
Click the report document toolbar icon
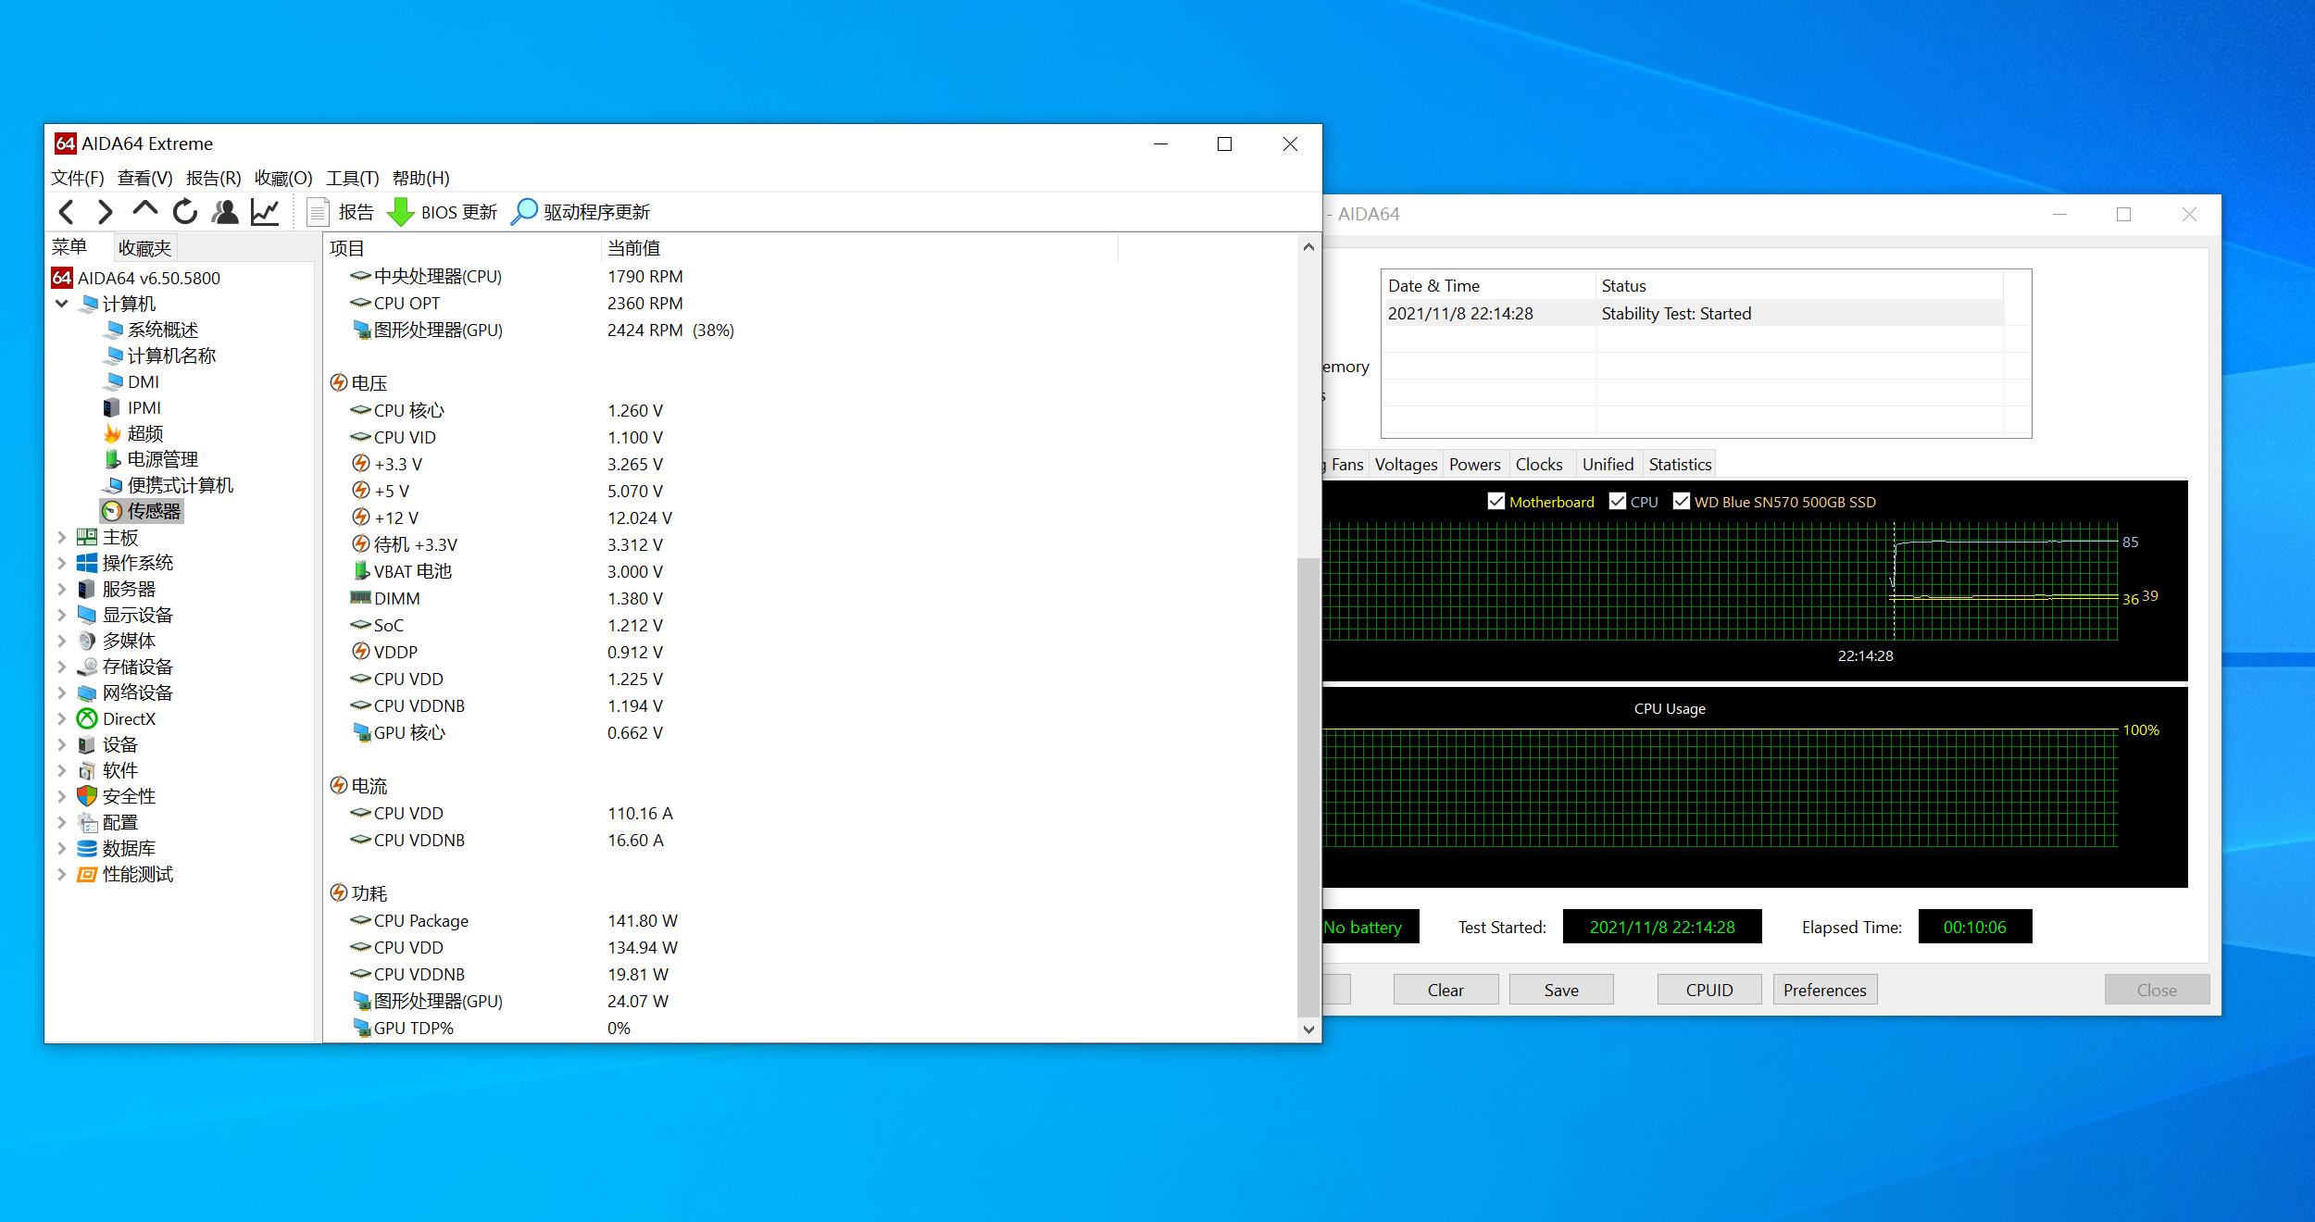point(318,212)
